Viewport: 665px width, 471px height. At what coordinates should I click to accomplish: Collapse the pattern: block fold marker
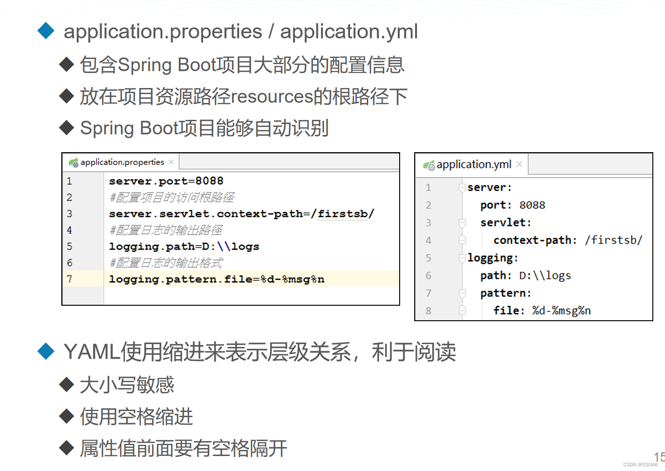pyautogui.click(x=462, y=293)
